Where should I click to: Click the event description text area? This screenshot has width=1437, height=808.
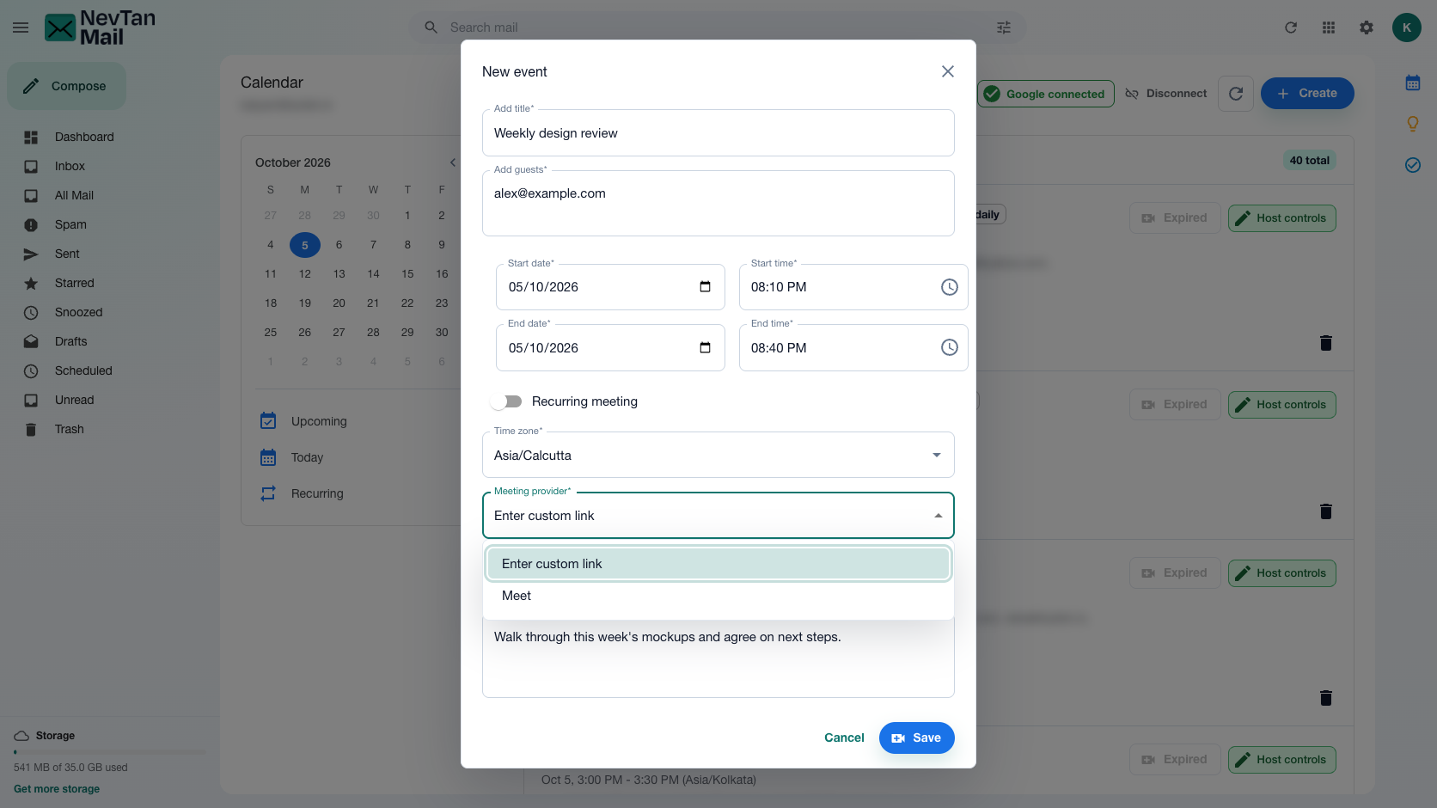718,658
